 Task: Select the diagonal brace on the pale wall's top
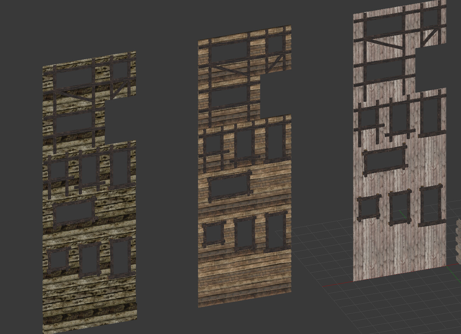pos(431,34)
